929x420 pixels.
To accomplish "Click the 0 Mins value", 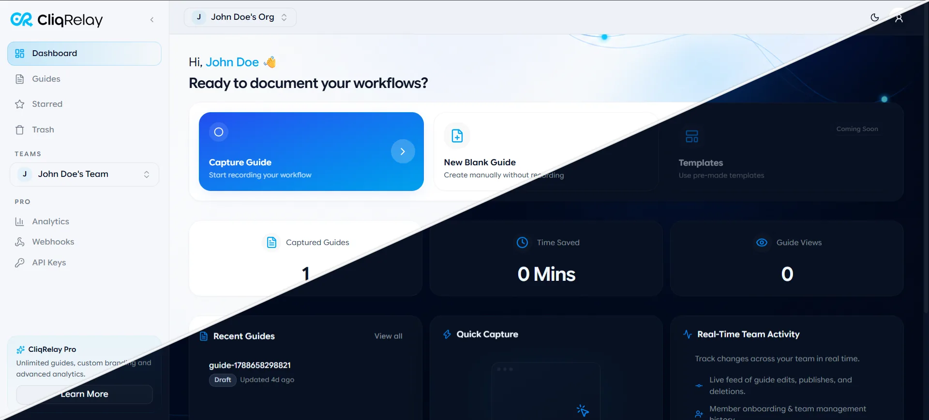I will point(546,275).
